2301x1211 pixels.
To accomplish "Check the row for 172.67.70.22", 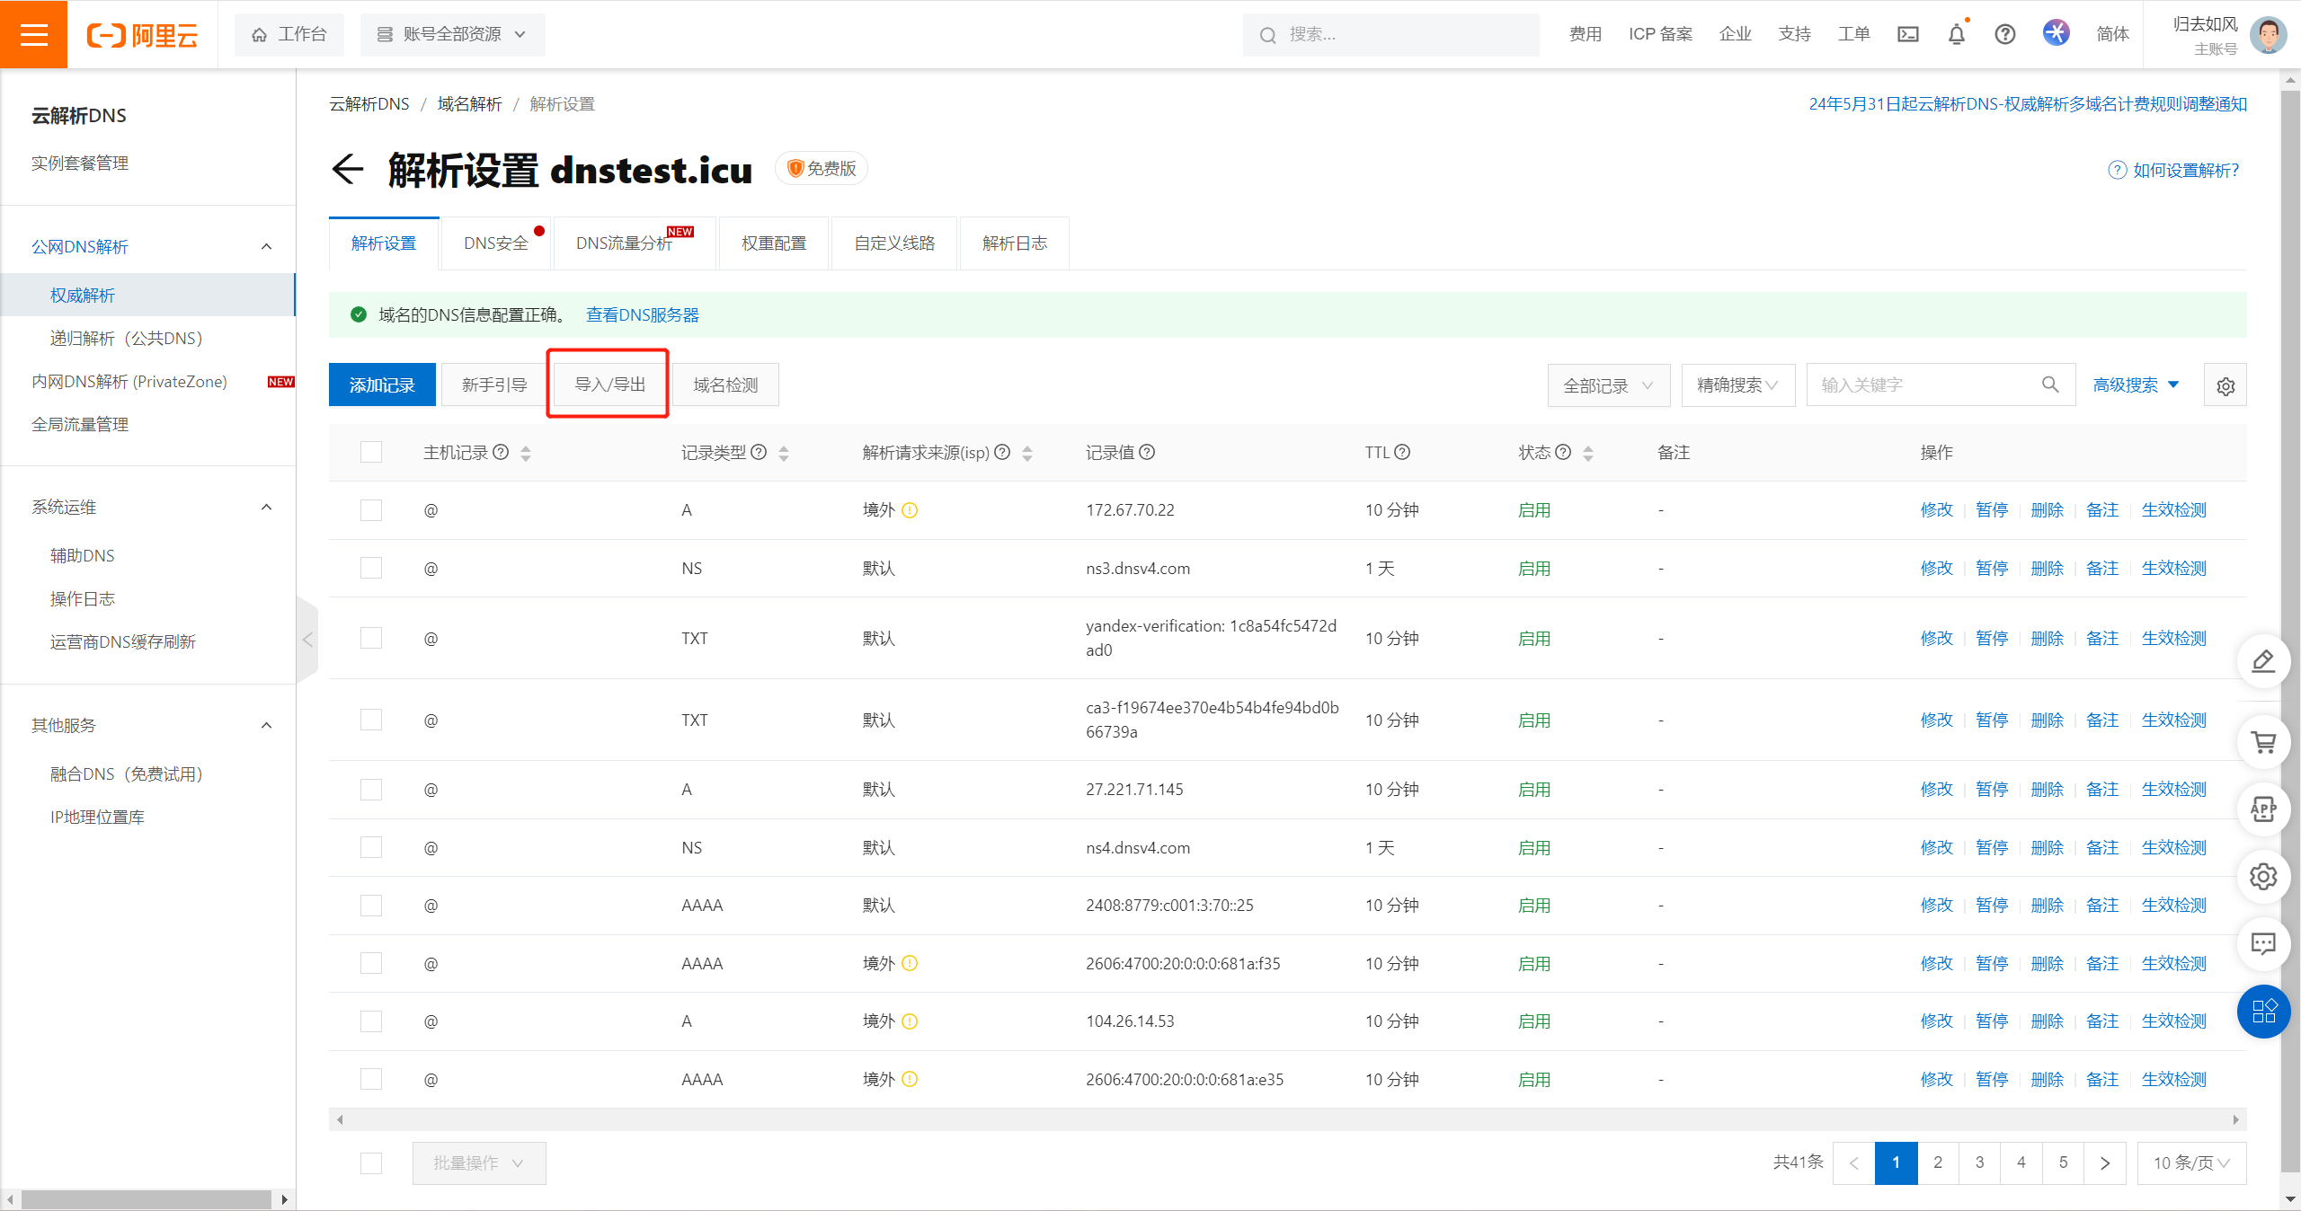I will tap(371, 510).
